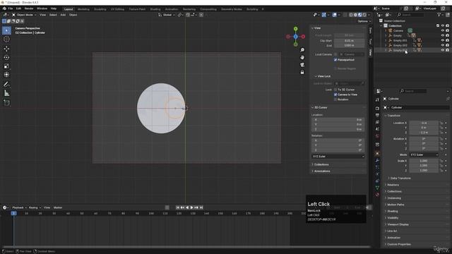452x254 pixels.
Task: Toggle the Passepartout checkbox
Action: coord(335,59)
